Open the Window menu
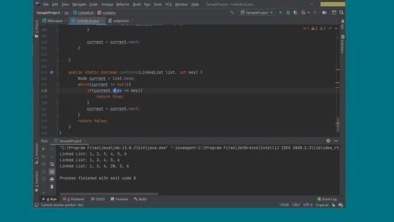The image size is (394, 222). pos(181,4)
